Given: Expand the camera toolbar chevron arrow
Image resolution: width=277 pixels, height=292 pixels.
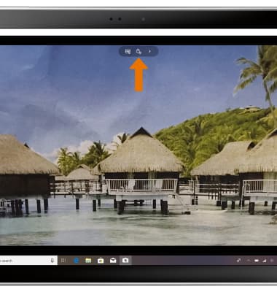Looking at the screenshot, I should pos(149,51).
